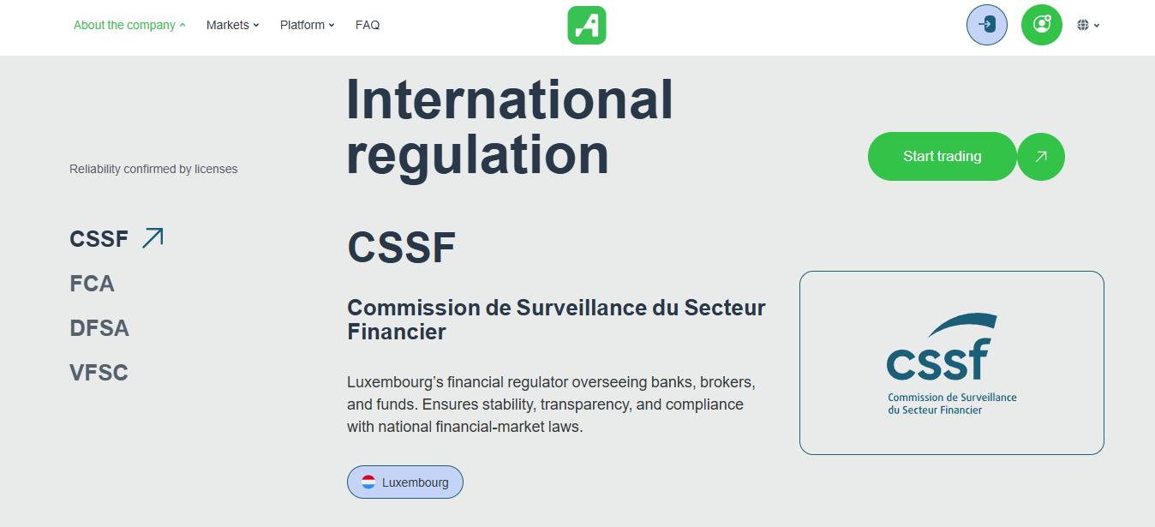Image resolution: width=1155 pixels, height=527 pixels.
Task: Click the Luxembourg flag icon
Action: [x=368, y=482]
